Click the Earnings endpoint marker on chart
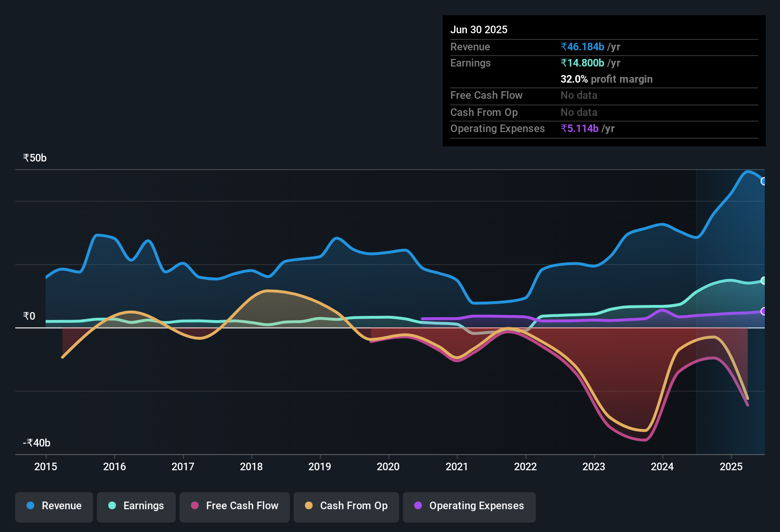The height and width of the screenshot is (532, 780). click(x=763, y=281)
